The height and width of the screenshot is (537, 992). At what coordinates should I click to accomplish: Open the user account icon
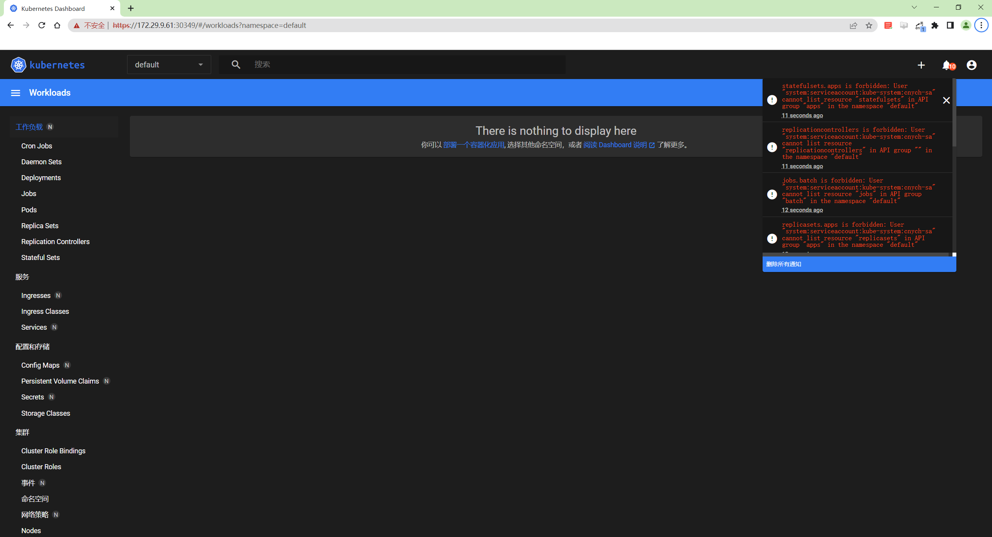pos(971,65)
